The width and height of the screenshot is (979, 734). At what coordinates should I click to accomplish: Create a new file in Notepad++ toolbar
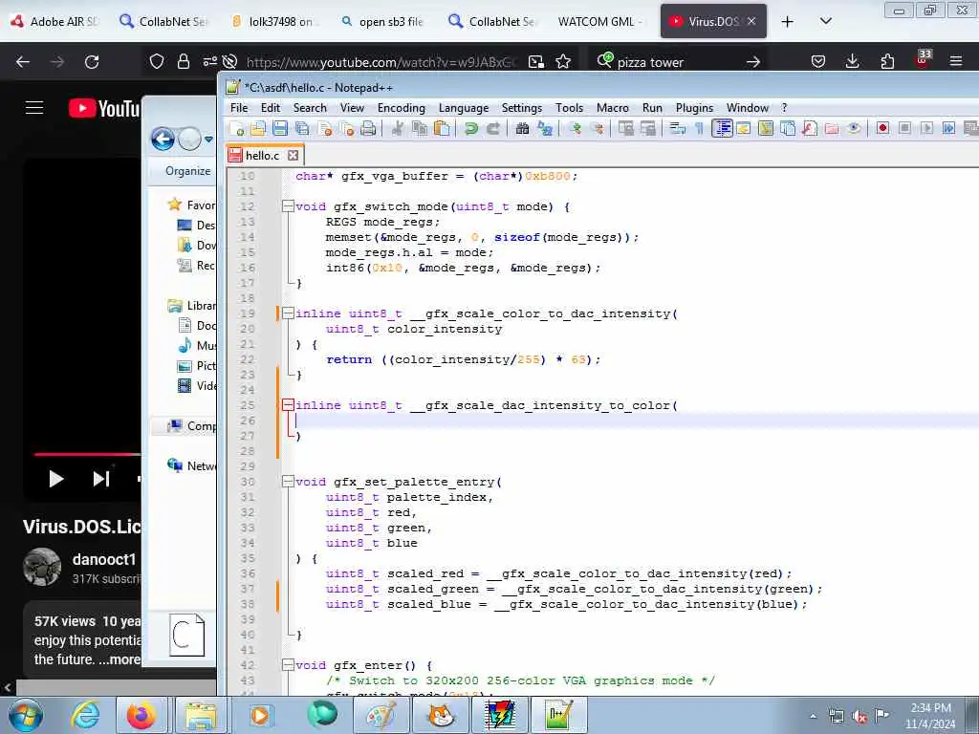click(237, 129)
